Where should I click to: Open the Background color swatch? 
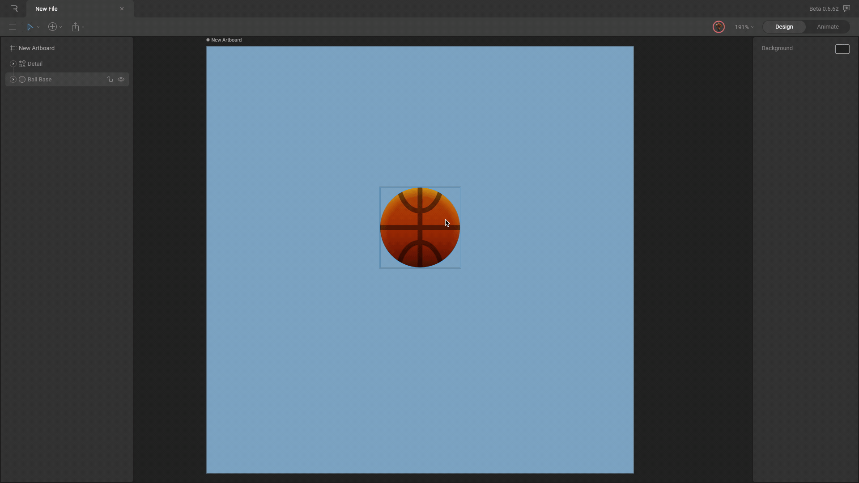point(842,49)
